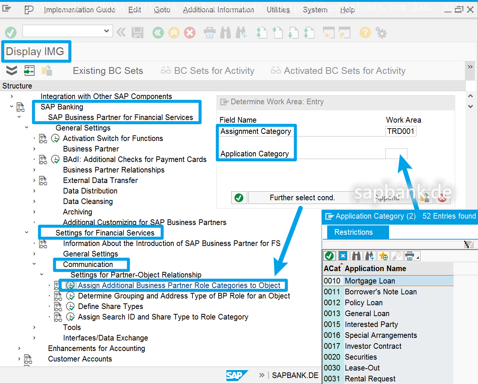
Task: Execute Activation Switch for Functions activity icon
Action: click(55, 138)
